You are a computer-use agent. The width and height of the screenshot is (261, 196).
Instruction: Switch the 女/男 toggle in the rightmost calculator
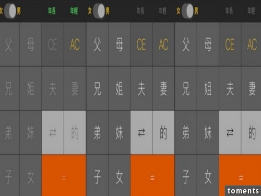[x=187, y=11]
